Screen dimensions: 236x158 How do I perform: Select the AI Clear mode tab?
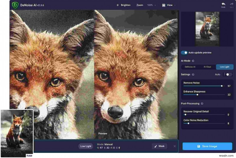coord(207,67)
